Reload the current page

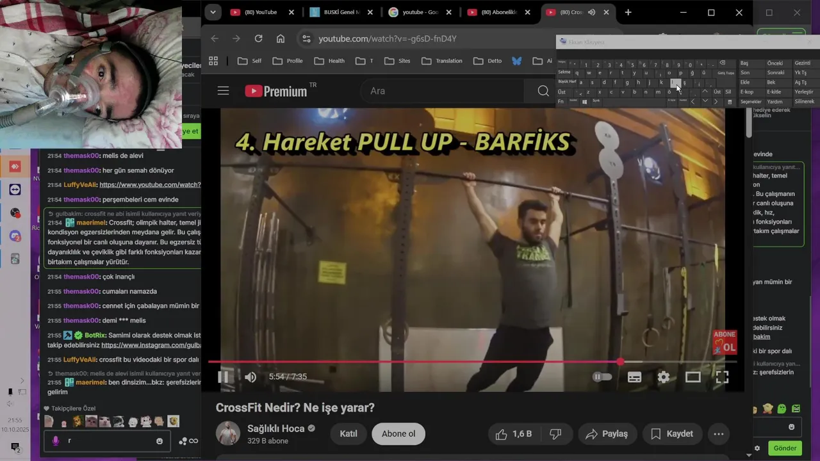click(x=258, y=38)
